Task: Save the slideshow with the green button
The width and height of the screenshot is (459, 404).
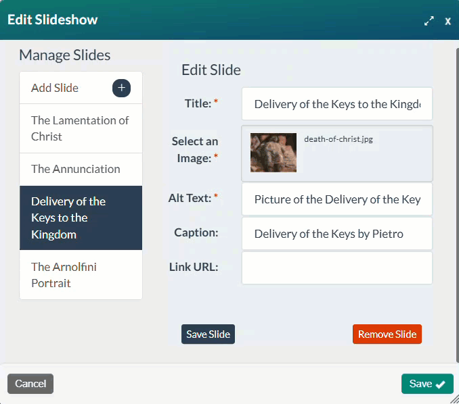Action: pyautogui.click(x=427, y=384)
